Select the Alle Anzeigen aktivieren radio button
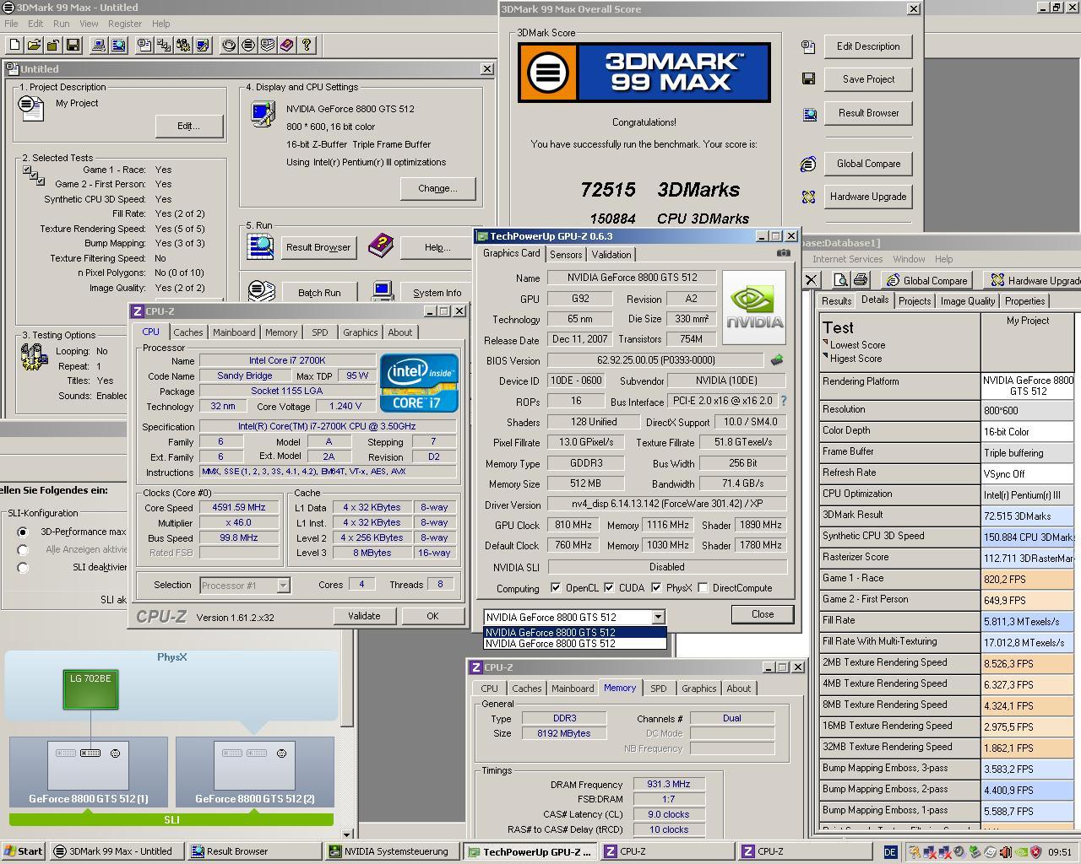The width and height of the screenshot is (1081, 864). click(23, 550)
